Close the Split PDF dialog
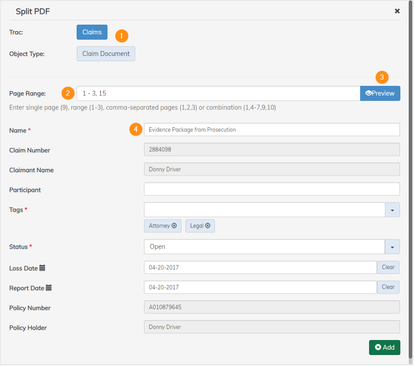Screen dimensions: 414x366 coord(397,11)
